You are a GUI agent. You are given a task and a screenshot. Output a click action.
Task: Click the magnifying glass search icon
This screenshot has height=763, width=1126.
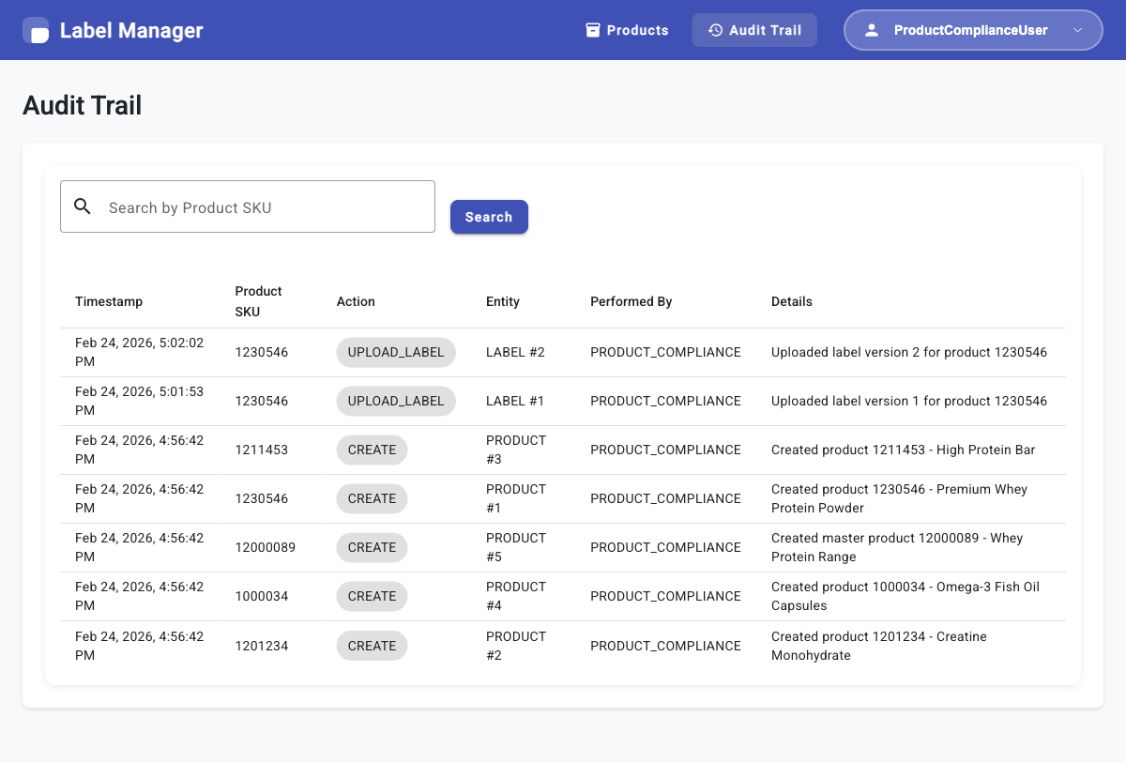point(83,207)
